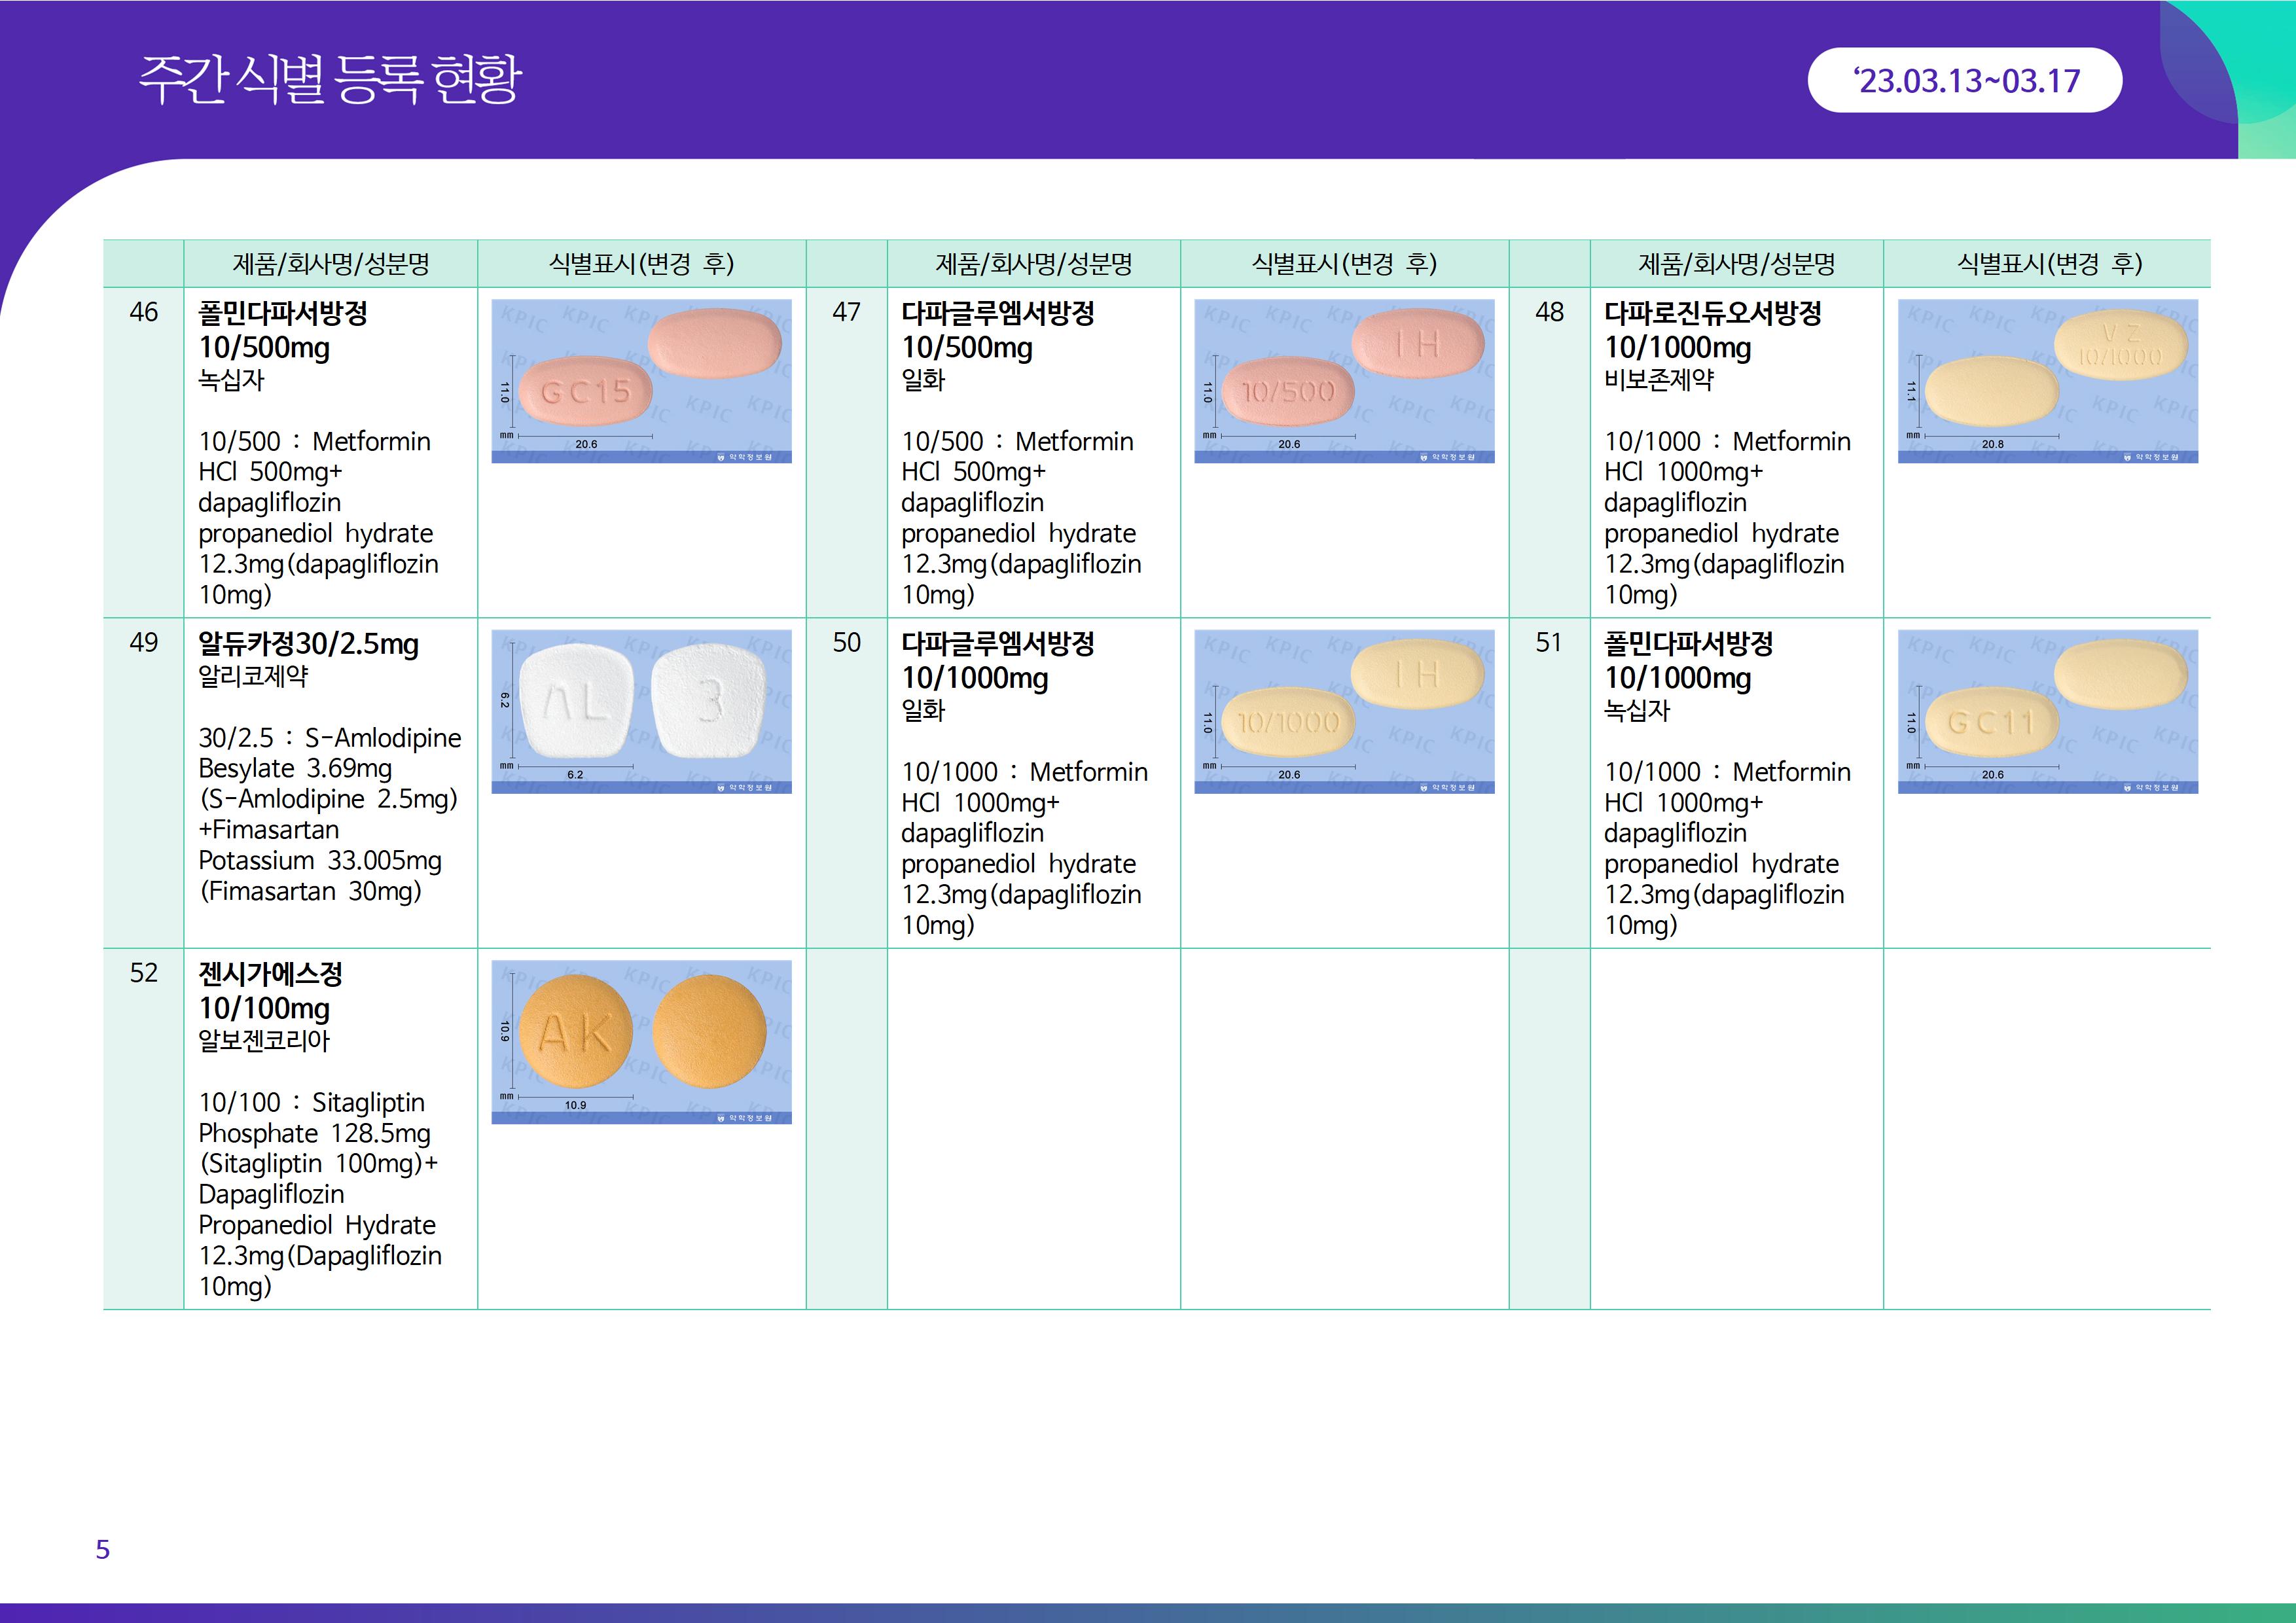The image size is (2296, 1623).
Task: Click row number 52 cell
Action: 143,973
